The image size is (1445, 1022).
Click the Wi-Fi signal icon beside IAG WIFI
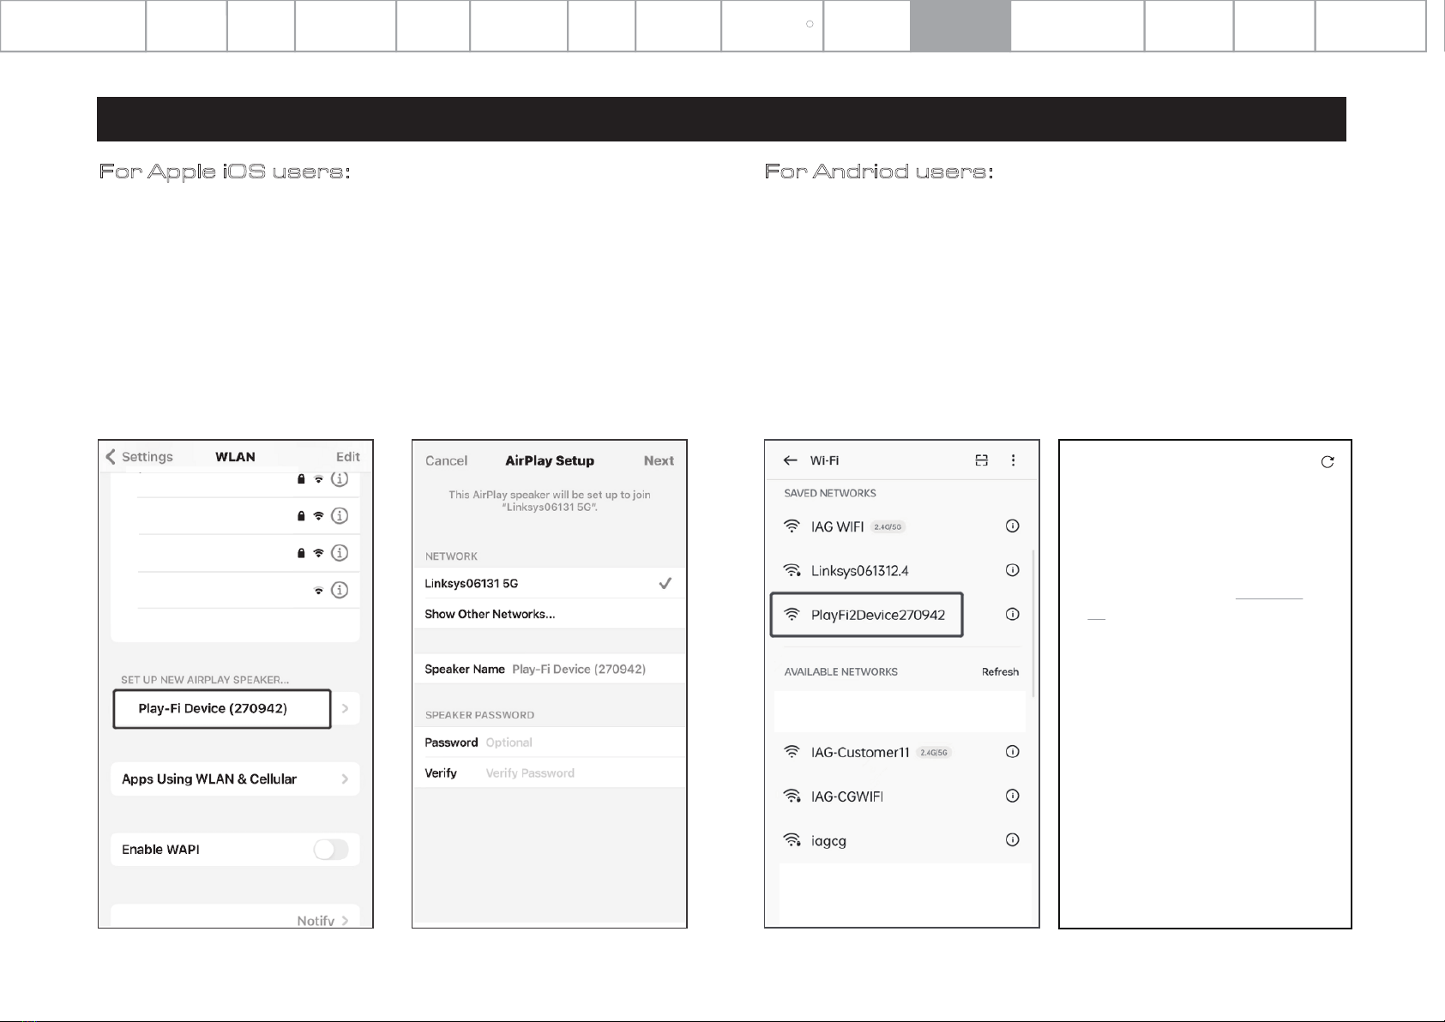[792, 526]
